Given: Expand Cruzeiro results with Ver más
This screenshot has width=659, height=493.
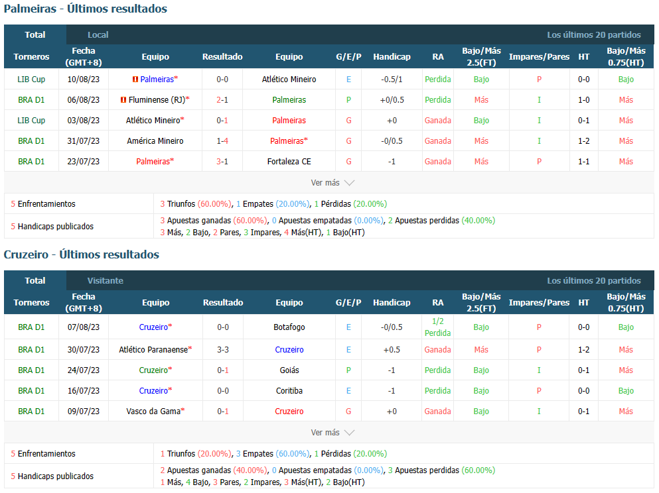Looking at the screenshot, I should click(332, 433).
